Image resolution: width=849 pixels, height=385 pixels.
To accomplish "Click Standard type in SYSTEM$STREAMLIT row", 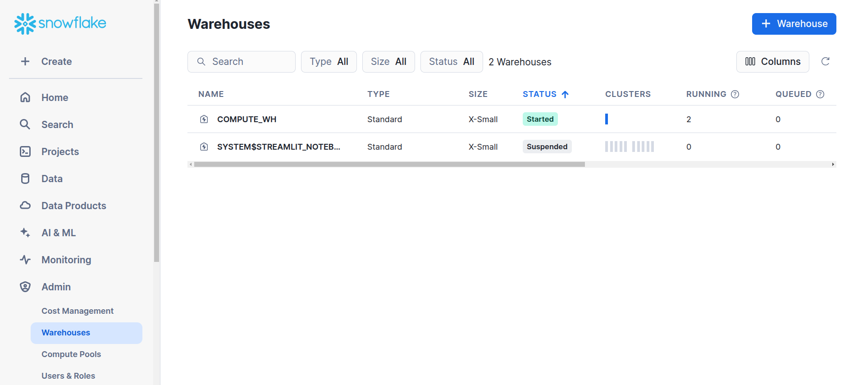I will click(x=384, y=147).
